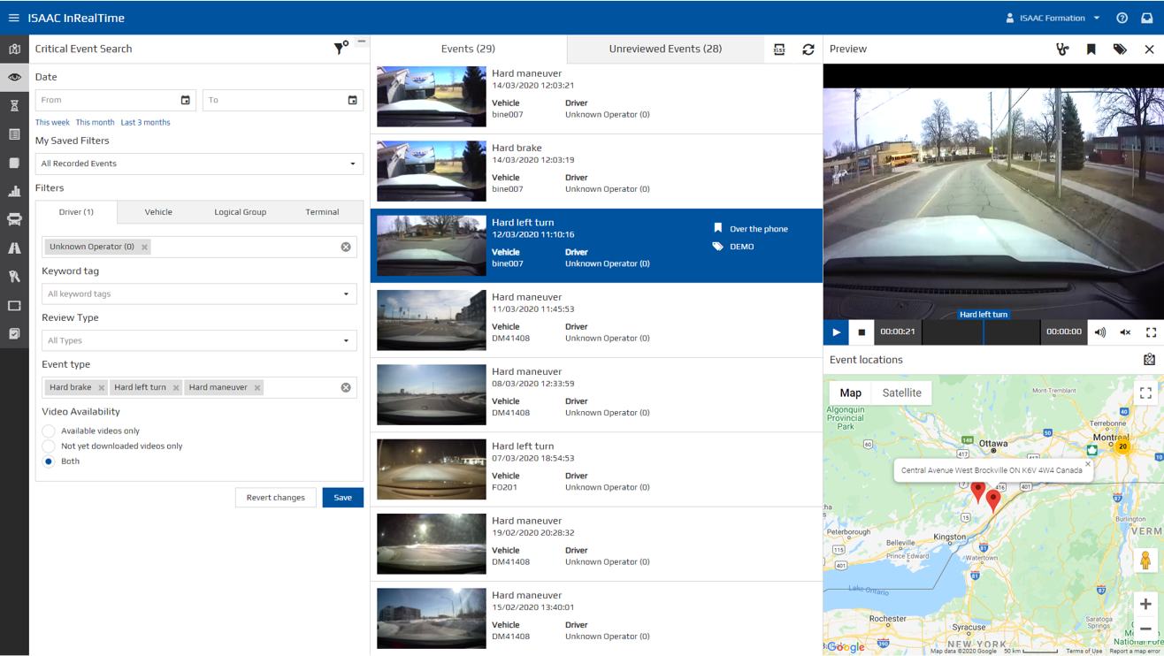Expand the All keyword tags dropdown
Viewport: 1164px width, 656px height.
tap(199, 294)
